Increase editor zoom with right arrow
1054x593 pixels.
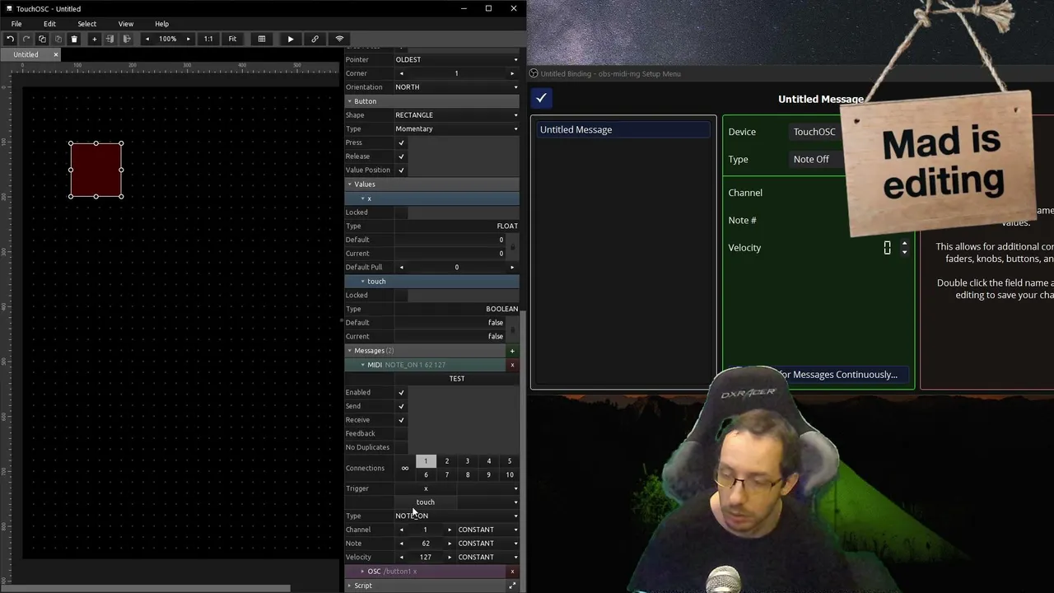pyautogui.click(x=188, y=39)
